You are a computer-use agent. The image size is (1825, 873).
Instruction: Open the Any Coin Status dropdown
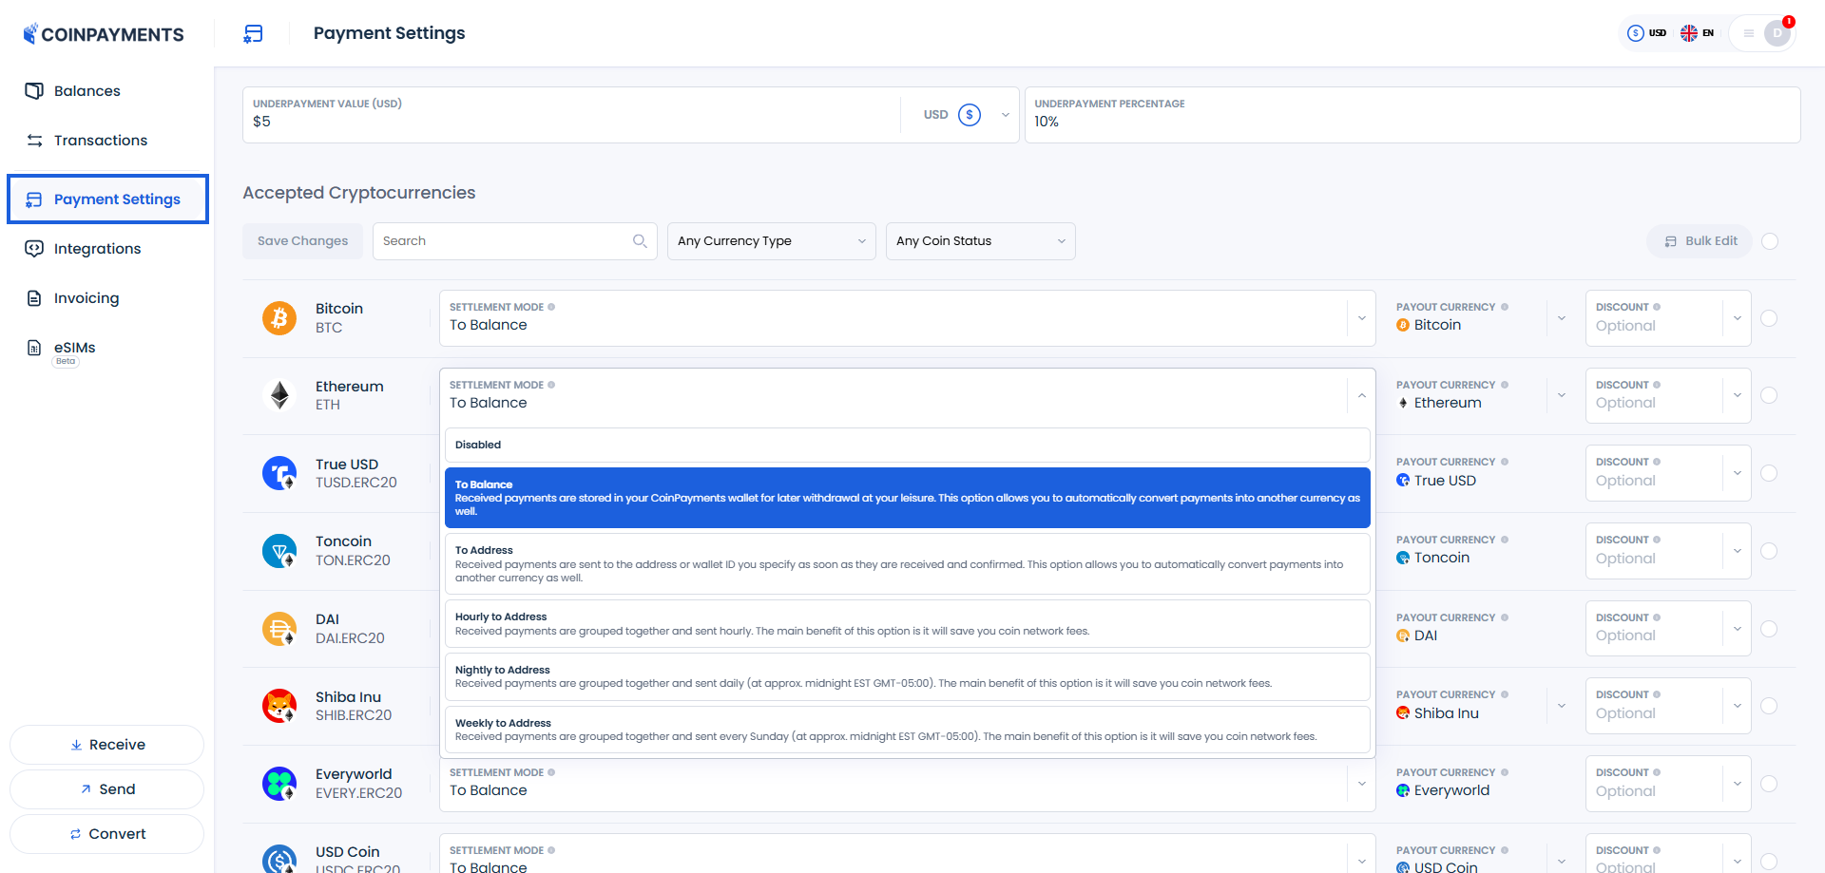[x=980, y=240]
